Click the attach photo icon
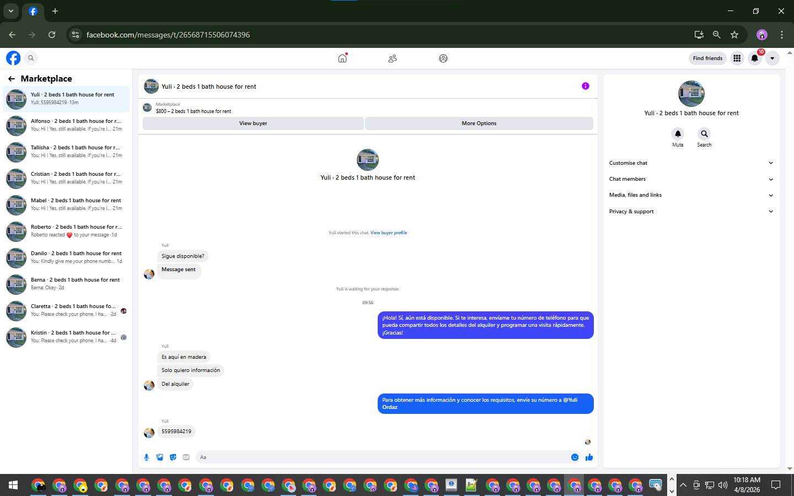 160,457
